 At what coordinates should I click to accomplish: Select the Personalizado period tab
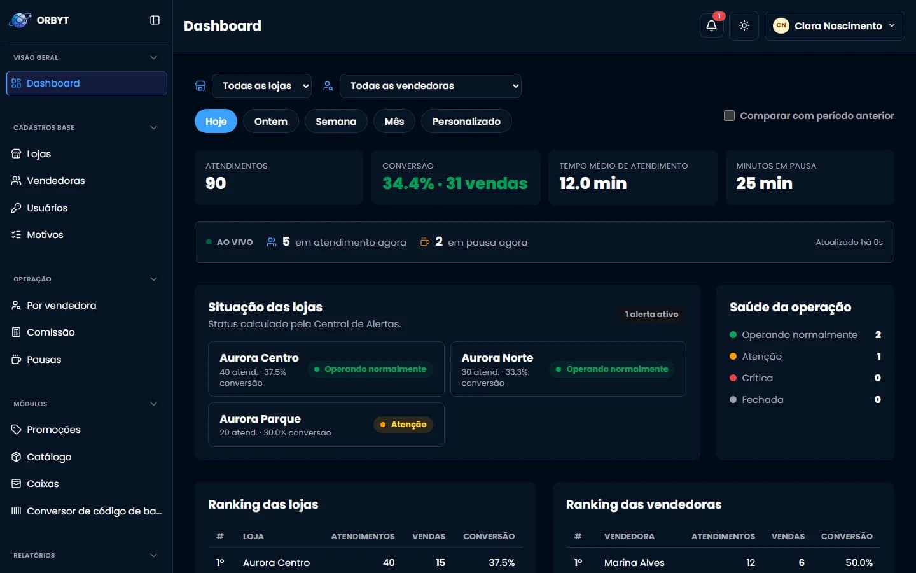click(x=466, y=121)
